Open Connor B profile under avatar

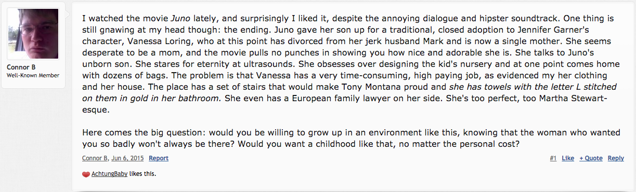pos(20,67)
